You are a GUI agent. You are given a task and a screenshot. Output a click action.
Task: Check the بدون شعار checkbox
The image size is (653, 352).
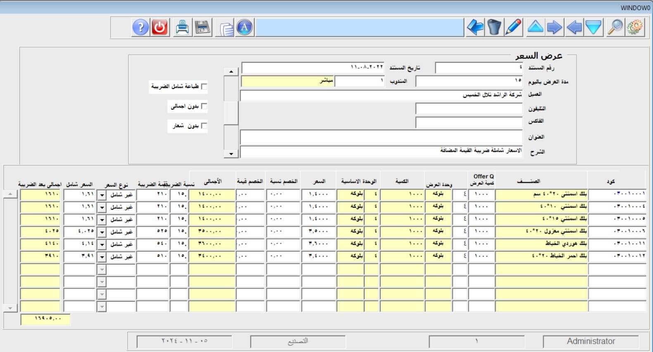pyautogui.click(x=204, y=126)
